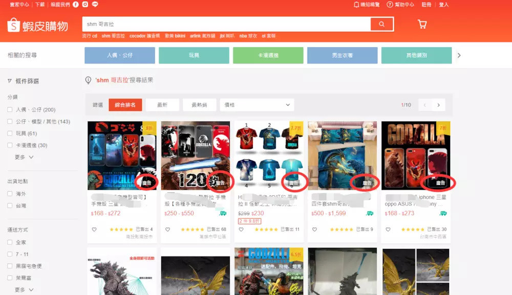The width and height of the screenshot is (512, 295).
Task: Go to next results page arrow
Action: coord(439,105)
